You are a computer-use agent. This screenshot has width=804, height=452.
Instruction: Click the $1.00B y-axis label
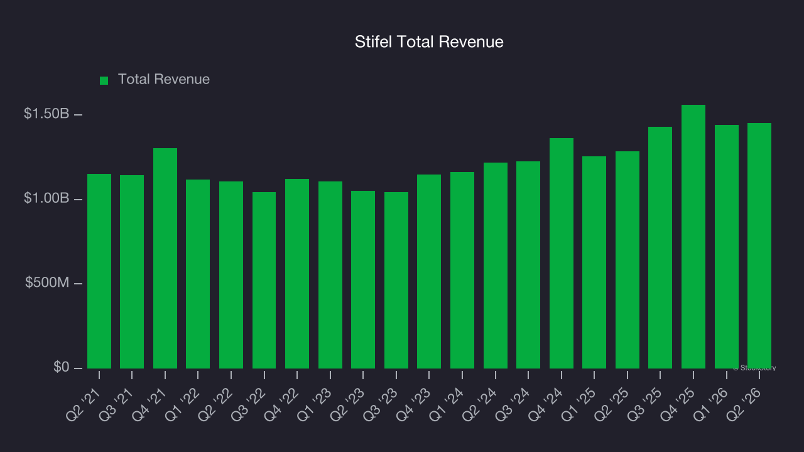coord(46,198)
